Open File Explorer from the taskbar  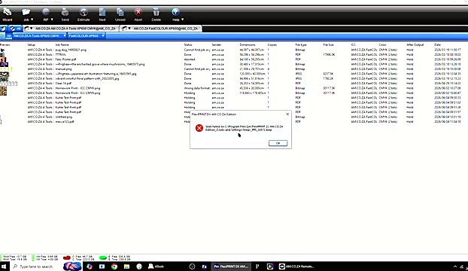coord(127,266)
